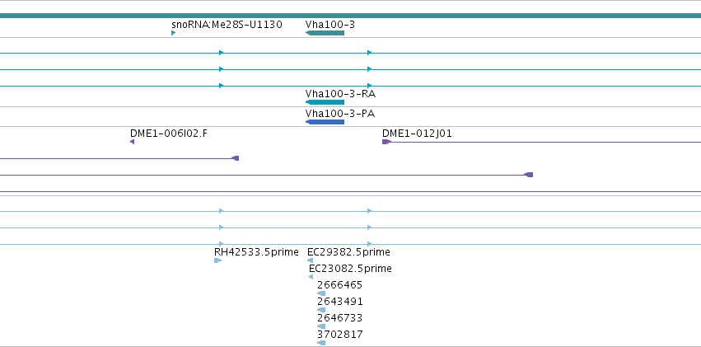Select the Vha100-3-RA transcript bar
Image resolution: width=701 pixels, height=347 pixels.
pos(325,102)
